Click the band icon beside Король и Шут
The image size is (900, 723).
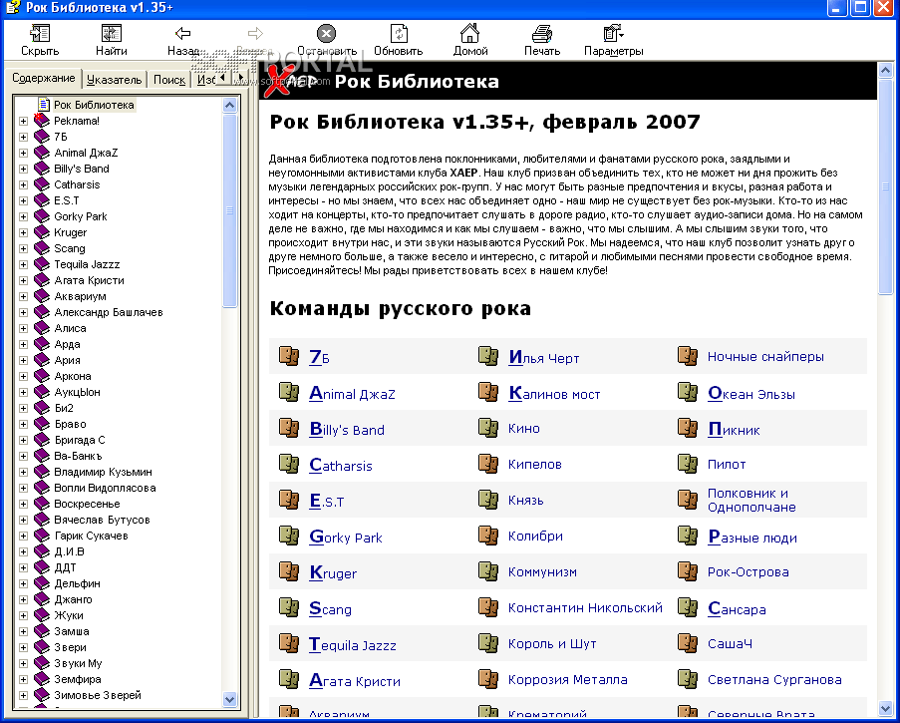coord(488,644)
